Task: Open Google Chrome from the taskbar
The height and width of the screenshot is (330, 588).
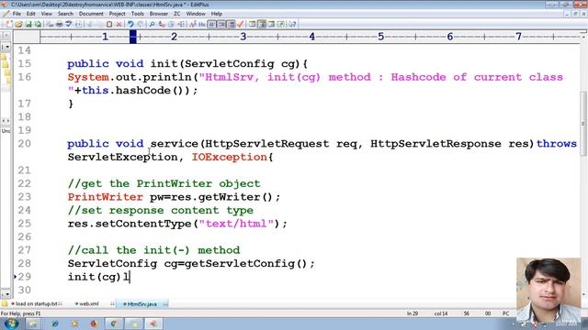Action: [114, 324]
